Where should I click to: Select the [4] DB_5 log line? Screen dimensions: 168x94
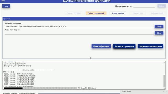click(x=19, y=82)
